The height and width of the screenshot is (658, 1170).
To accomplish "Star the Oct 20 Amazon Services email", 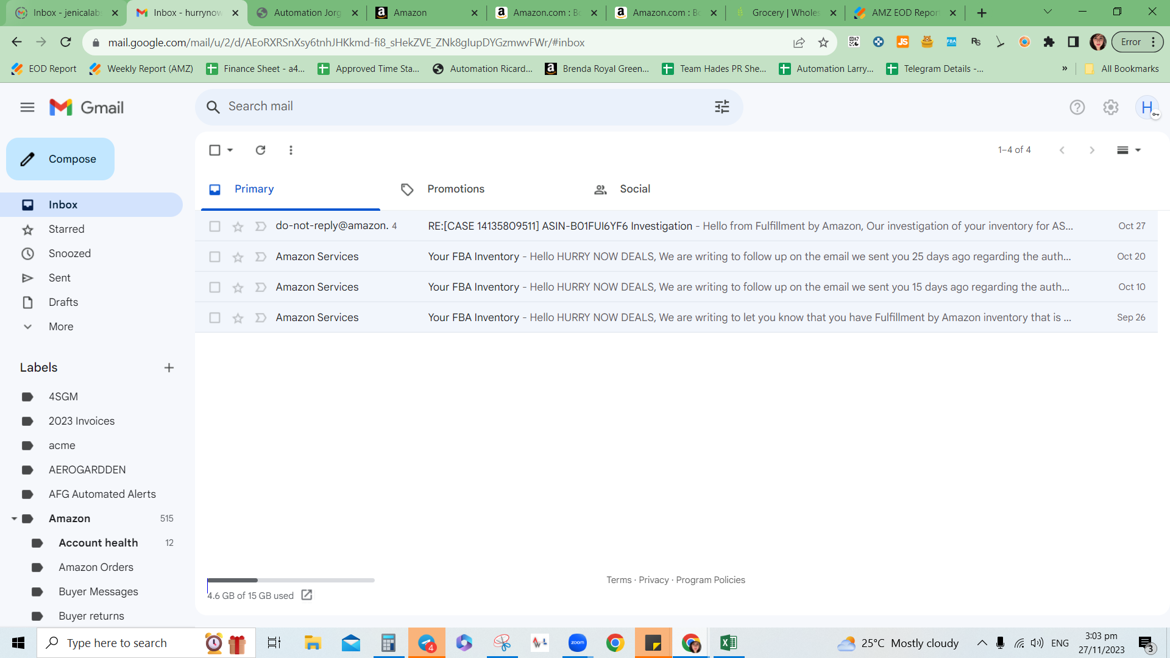I will point(238,257).
